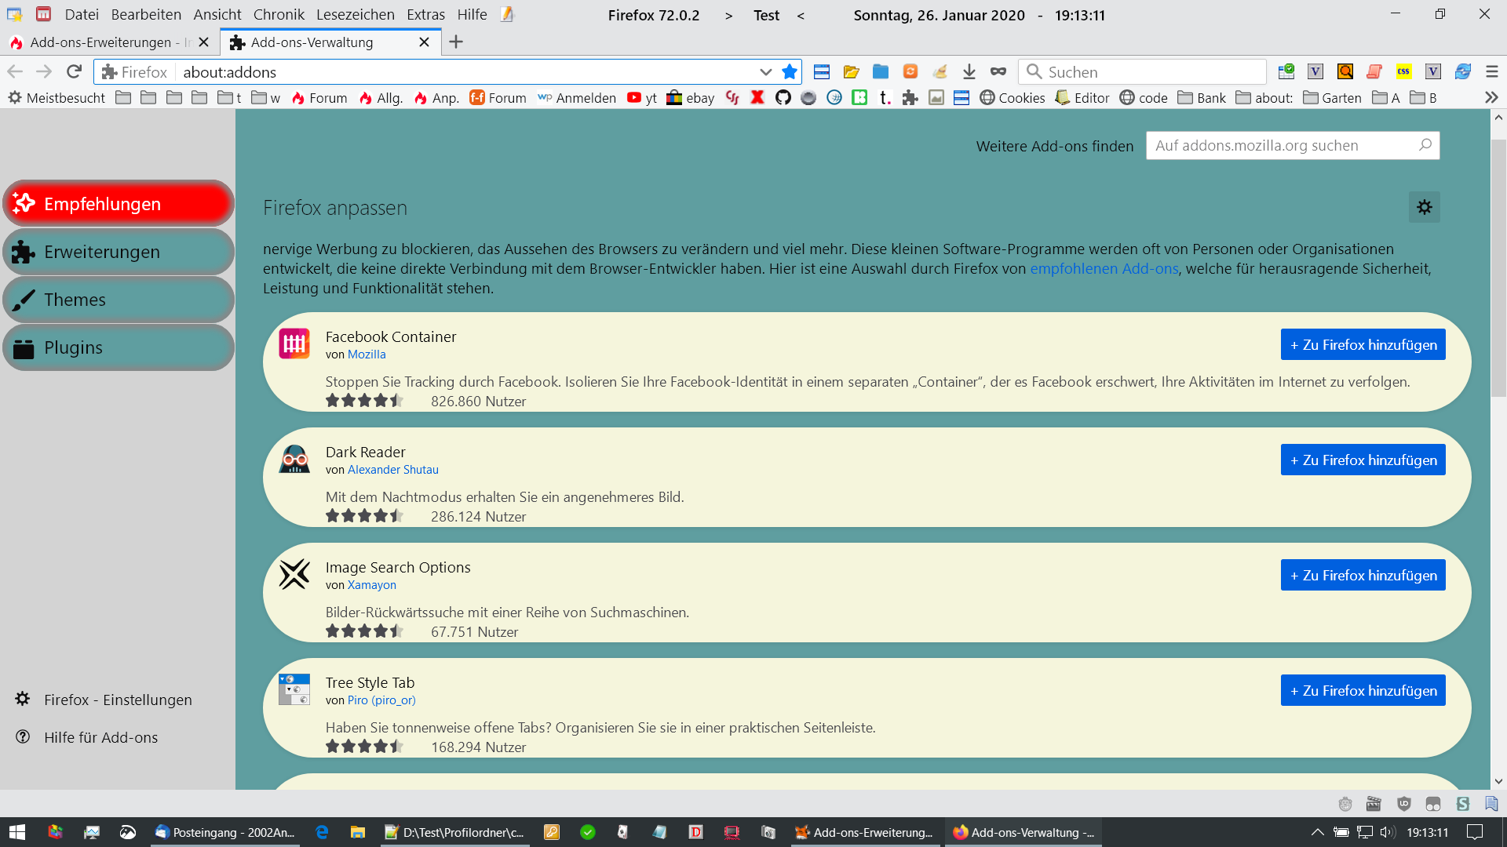Open the Plugins category in sidebar
This screenshot has height=847, width=1507.
(119, 347)
